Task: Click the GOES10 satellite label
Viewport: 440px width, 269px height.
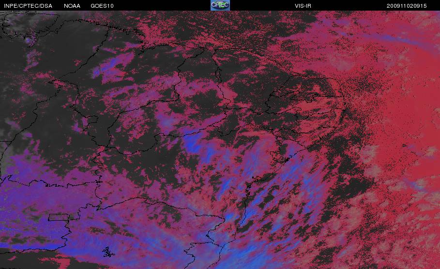Action: point(102,6)
